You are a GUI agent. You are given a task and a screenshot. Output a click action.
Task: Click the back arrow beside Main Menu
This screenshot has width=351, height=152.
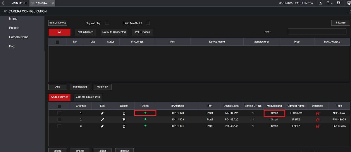point(3,3)
